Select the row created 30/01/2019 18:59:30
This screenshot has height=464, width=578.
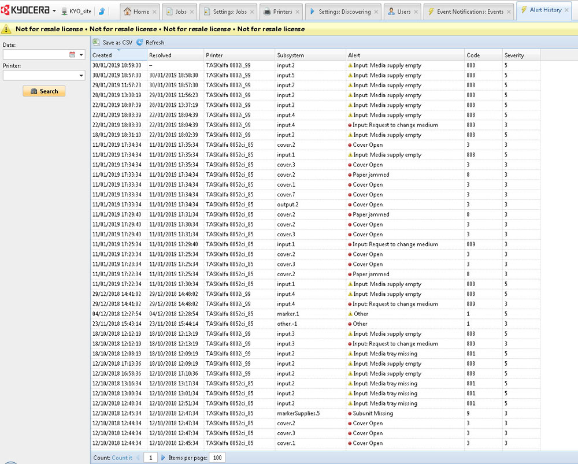(316, 65)
